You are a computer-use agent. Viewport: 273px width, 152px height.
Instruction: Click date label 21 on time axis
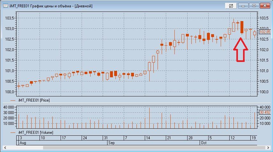169,138
